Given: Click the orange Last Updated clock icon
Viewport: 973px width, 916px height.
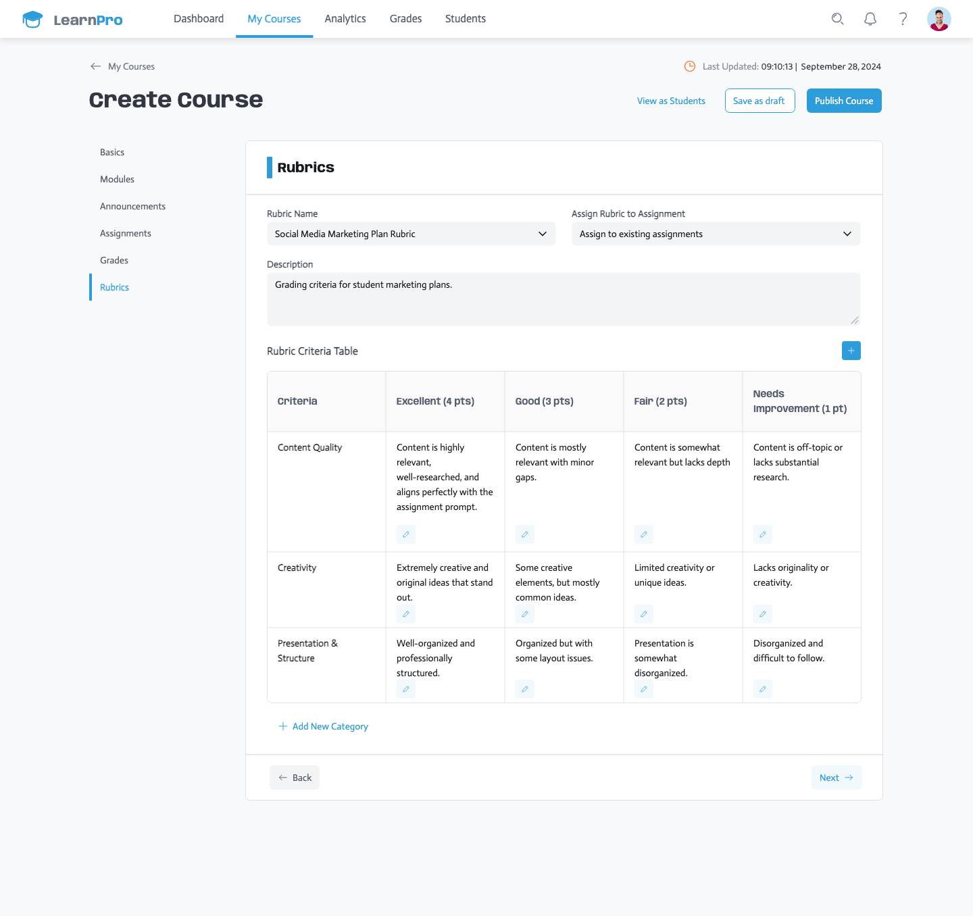Looking at the screenshot, I should 690,66.
